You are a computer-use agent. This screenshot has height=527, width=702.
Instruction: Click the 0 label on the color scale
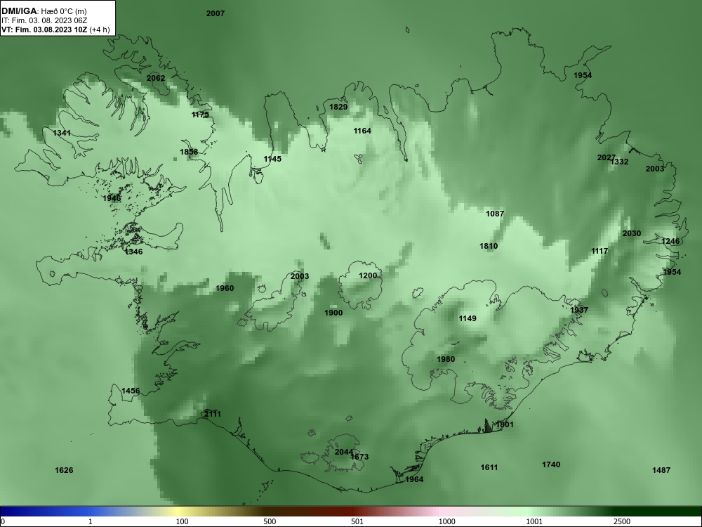point(3,521)
